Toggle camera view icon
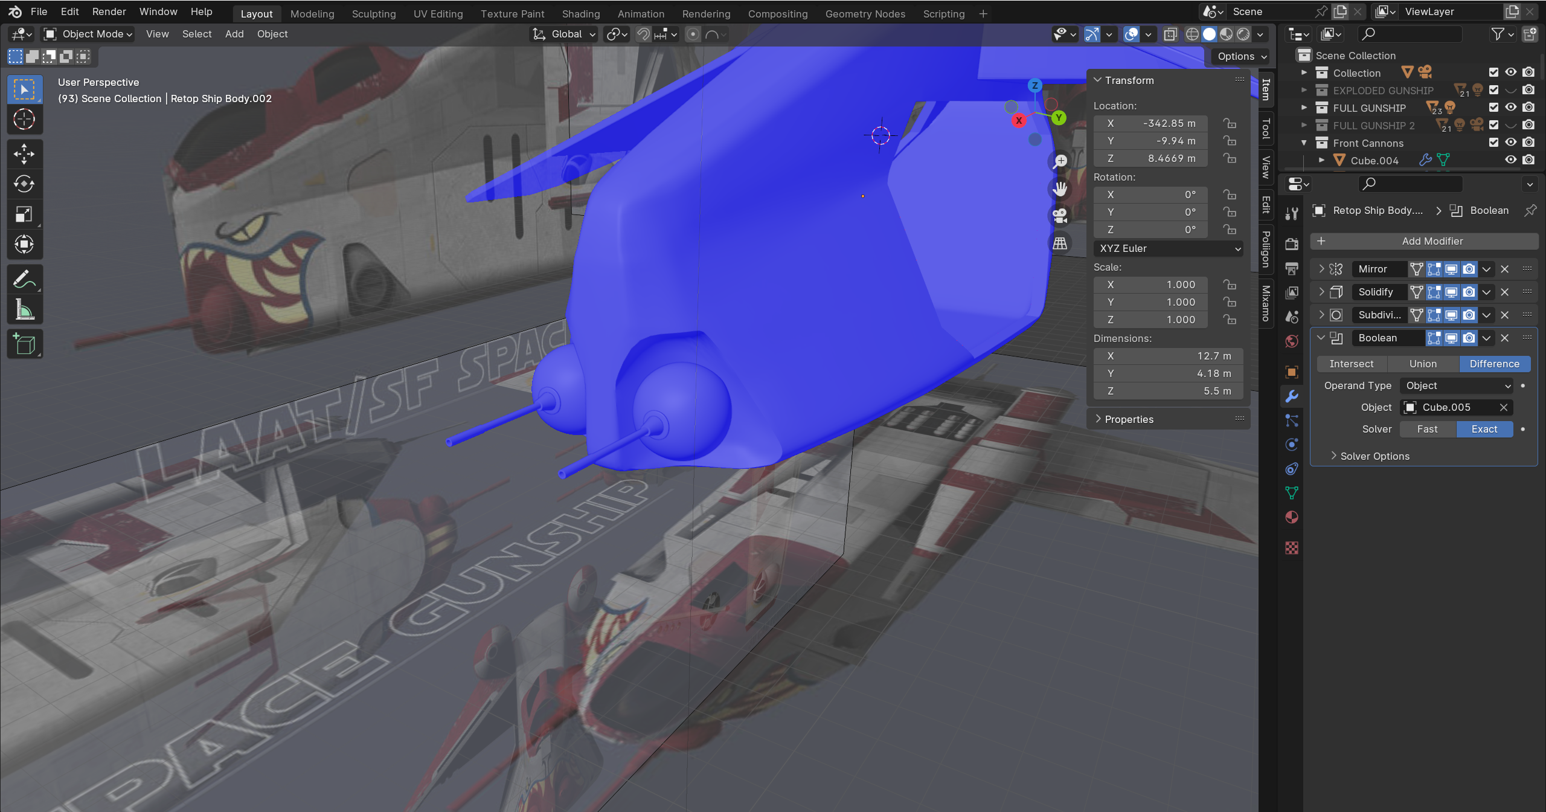Image resolution: width=1546 pixels, height=812 pixels. click(1060, 216)
